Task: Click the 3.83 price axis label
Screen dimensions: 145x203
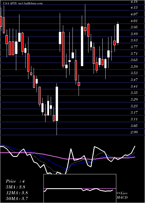Action: click(x=134, y=40)
